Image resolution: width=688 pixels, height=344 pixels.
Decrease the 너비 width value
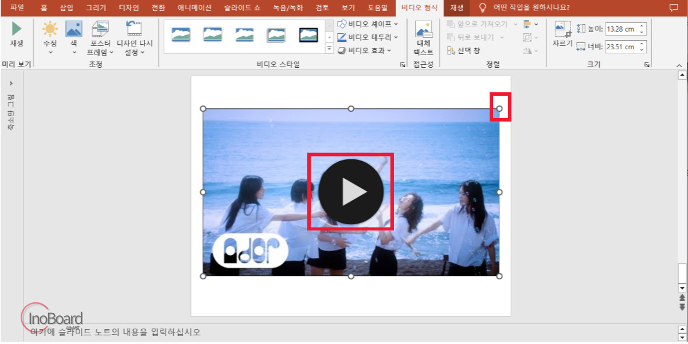coord(642,50)
